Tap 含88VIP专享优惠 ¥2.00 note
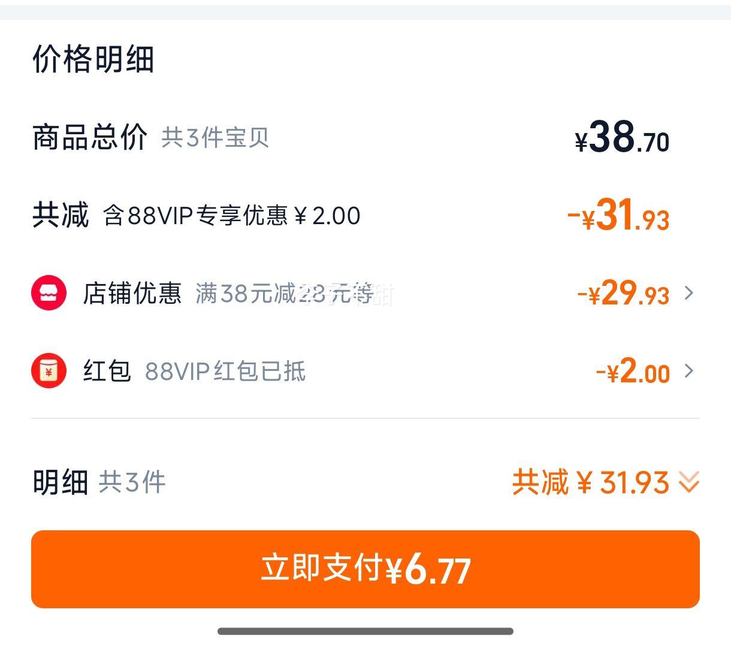This screenshot has height=649, width=731. click(x=232, y=216)
